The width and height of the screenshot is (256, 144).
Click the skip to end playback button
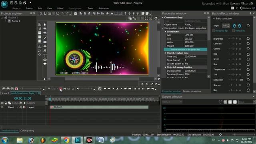[130, 89]
